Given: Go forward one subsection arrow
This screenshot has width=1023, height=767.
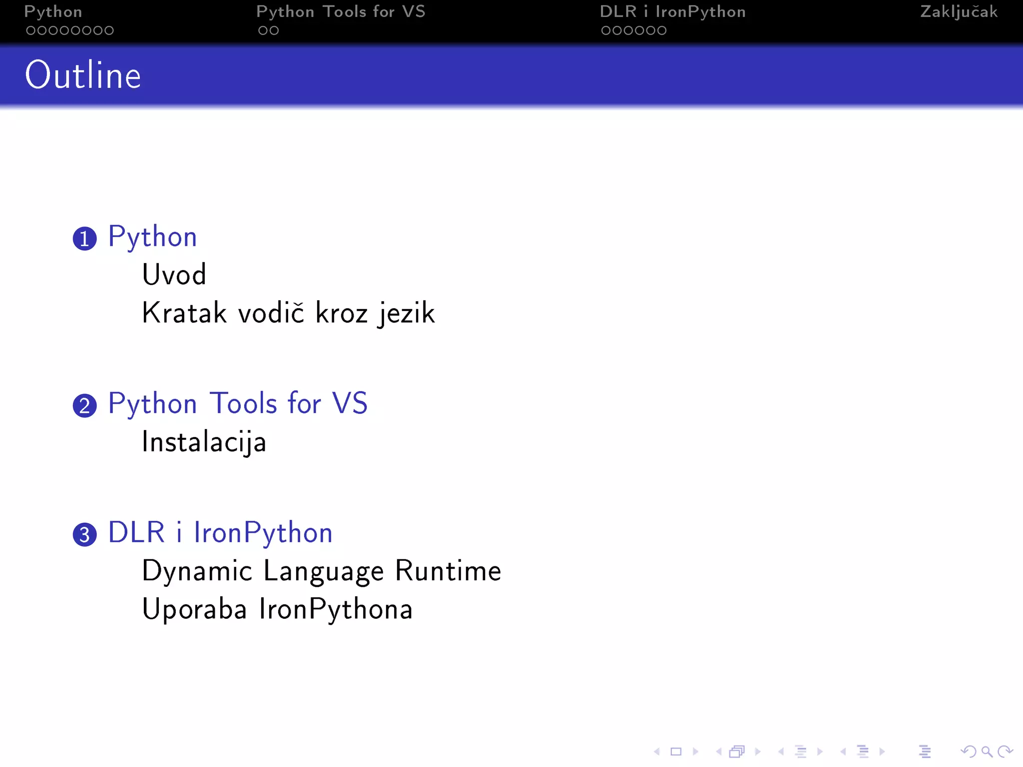Looking at the screenshot, I should (820, 751).
